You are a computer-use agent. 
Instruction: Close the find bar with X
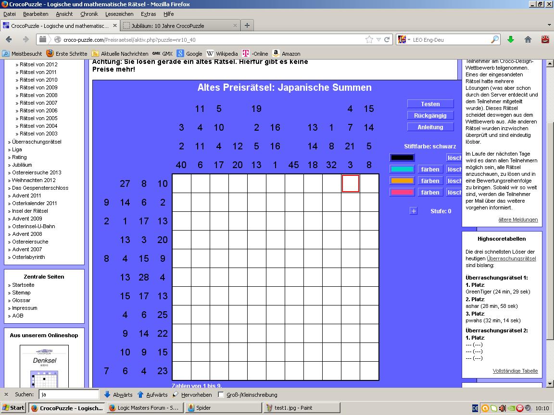pyautogui.click(x=6, y=394)
